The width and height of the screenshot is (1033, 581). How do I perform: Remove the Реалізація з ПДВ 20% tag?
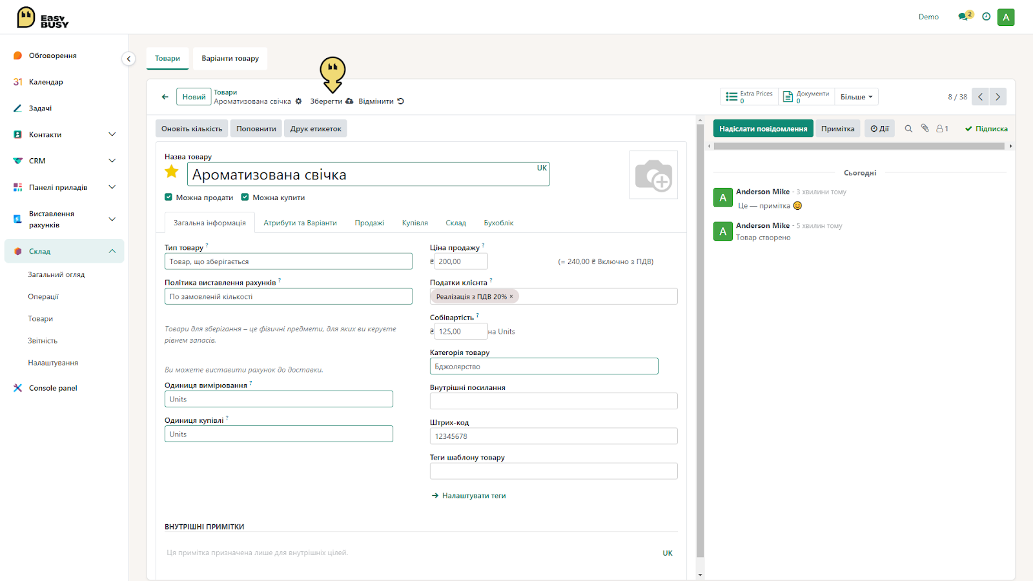click(x=511, y=296)
